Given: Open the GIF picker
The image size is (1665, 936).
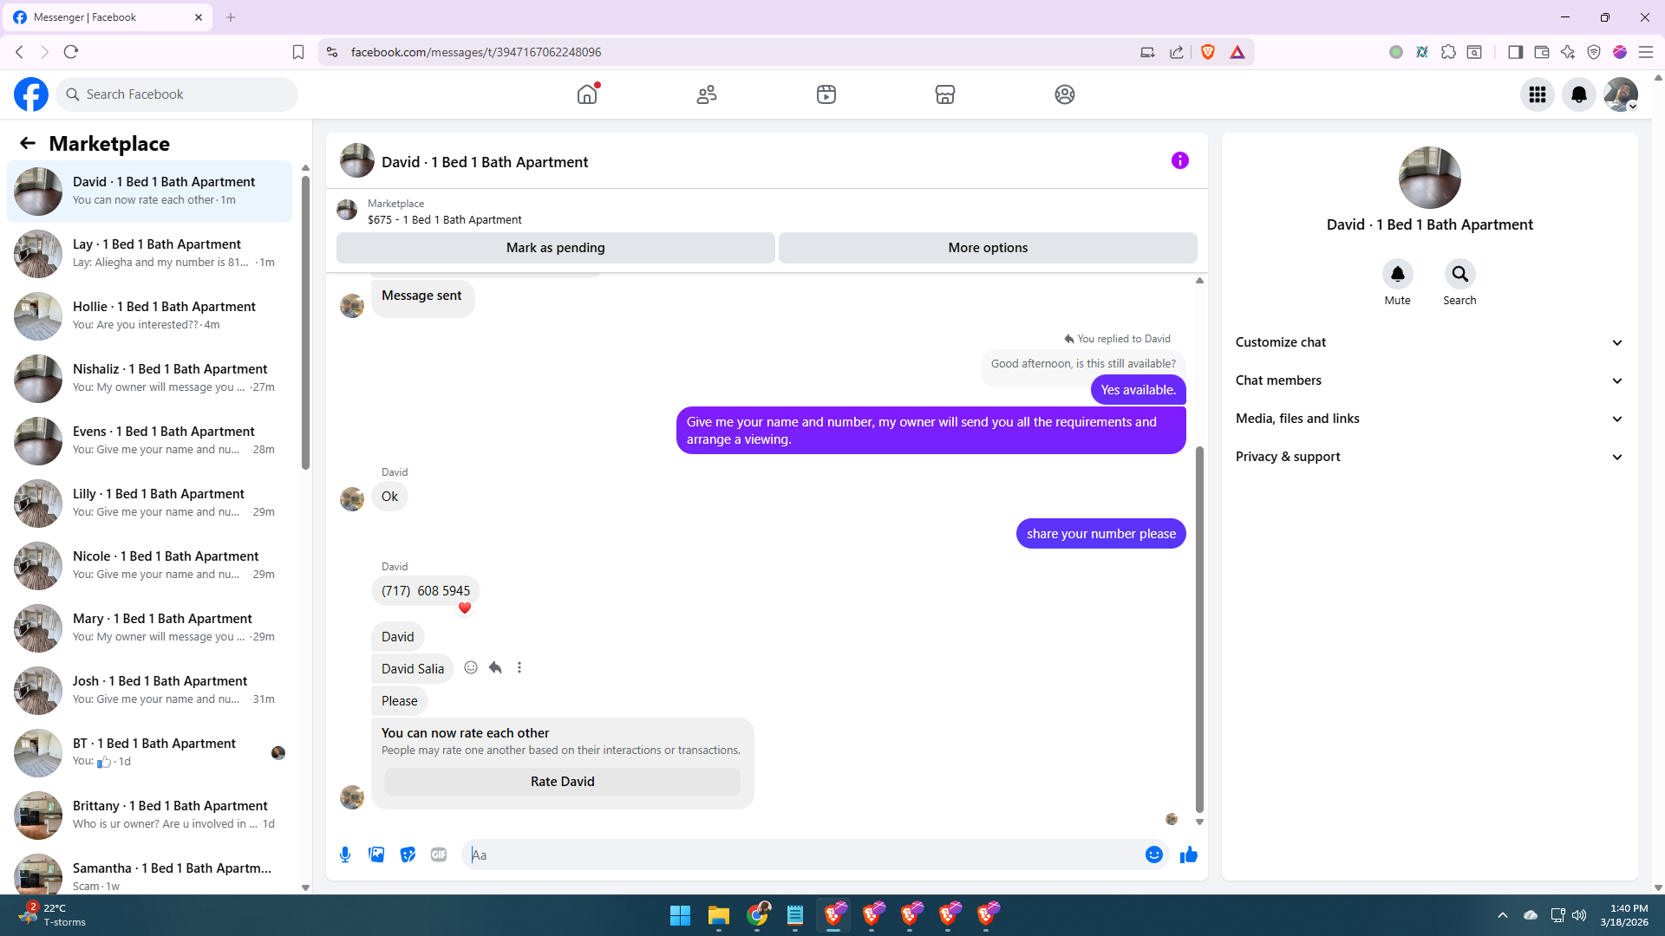Looking at the screenshot, I should point(439,855).
